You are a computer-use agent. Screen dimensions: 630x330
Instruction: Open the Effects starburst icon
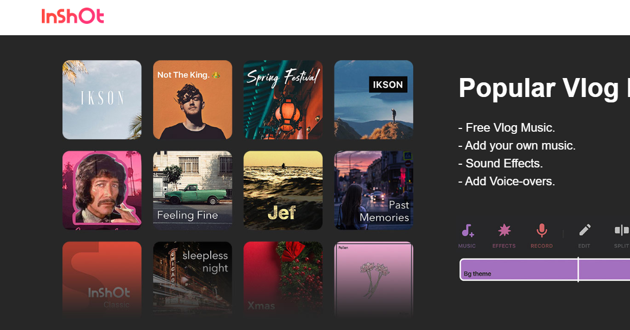[x=504, y=230]
